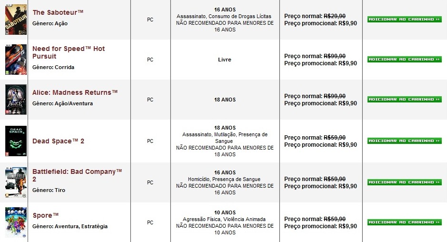Viewport: 447px width, 242px height.
Task: Add Need for Speed Hot Pursuit to cart
Action: coord(404,60)
